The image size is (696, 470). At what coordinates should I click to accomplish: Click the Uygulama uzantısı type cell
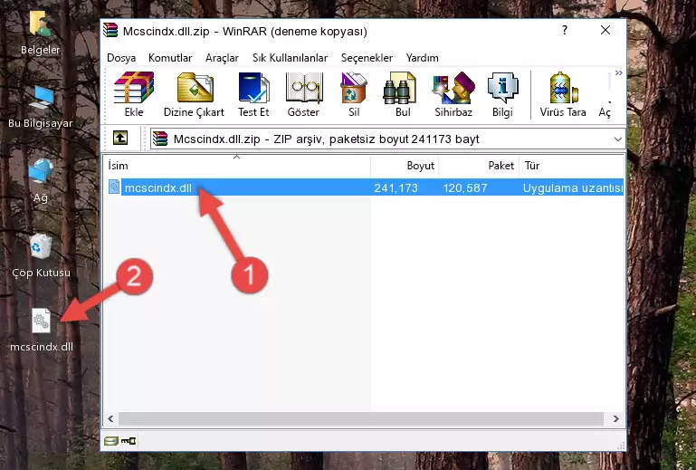click(573, 188)
